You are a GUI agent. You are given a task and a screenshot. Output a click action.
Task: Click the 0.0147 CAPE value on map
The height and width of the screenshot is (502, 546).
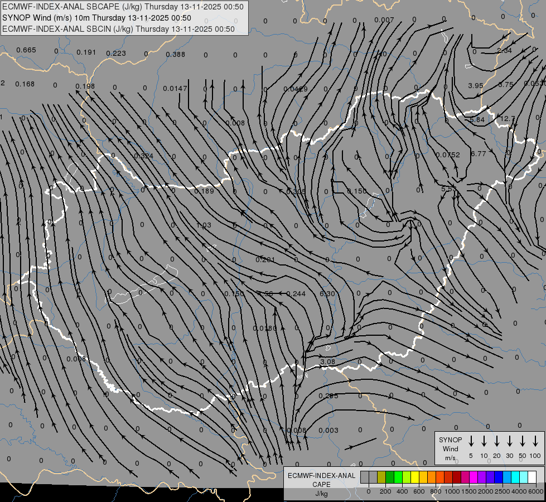point(175,89)
